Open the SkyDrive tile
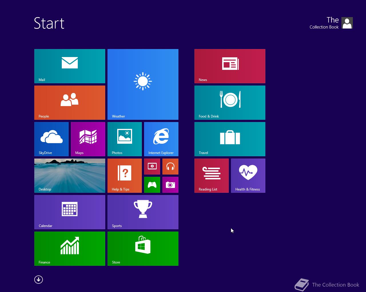This screenshot has width=366, height=292. point(51,139)
